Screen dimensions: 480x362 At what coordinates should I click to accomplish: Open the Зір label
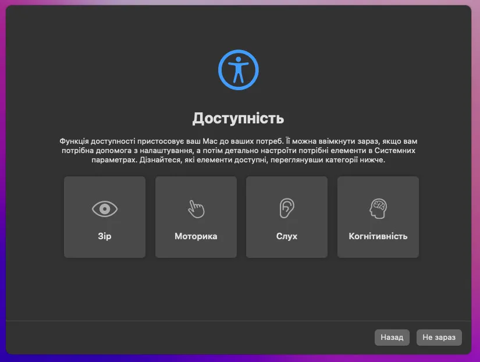pos(105,236)
